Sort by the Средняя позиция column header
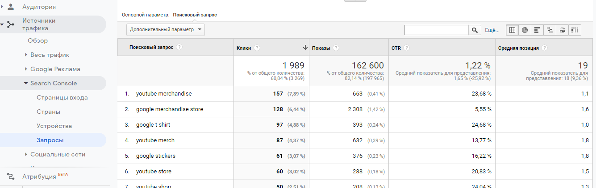 point(518,48)
